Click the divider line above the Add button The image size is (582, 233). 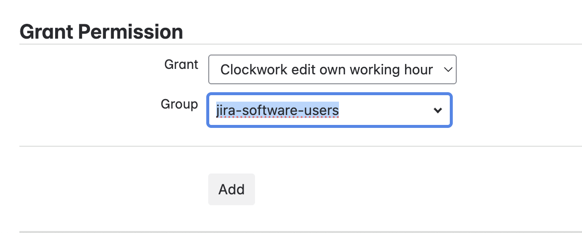point(298,146)
